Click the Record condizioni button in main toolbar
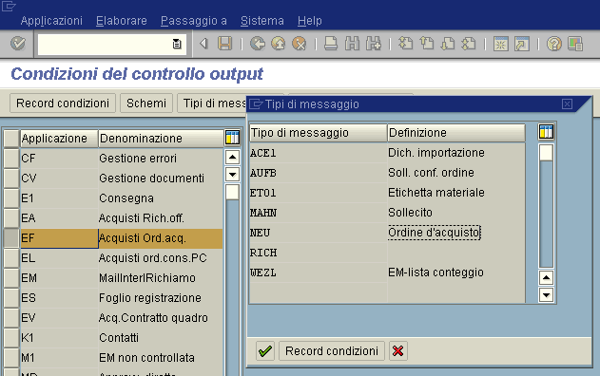Viewport: 600px width, 376px height. coord(63,103)
